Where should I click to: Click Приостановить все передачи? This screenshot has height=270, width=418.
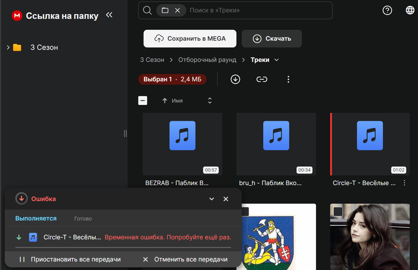(x=70, y=259)
